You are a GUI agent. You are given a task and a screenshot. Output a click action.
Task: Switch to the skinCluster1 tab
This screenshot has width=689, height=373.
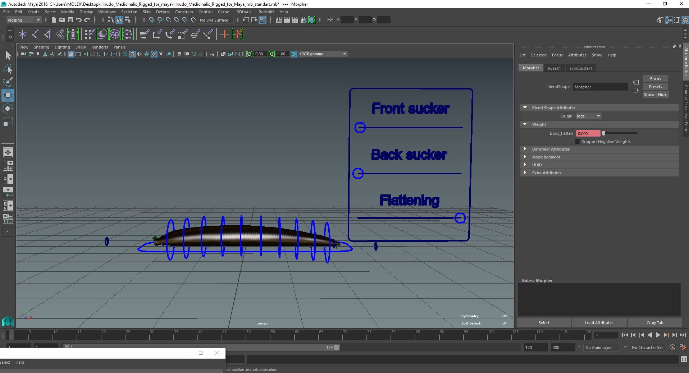(x=581, y=68)
